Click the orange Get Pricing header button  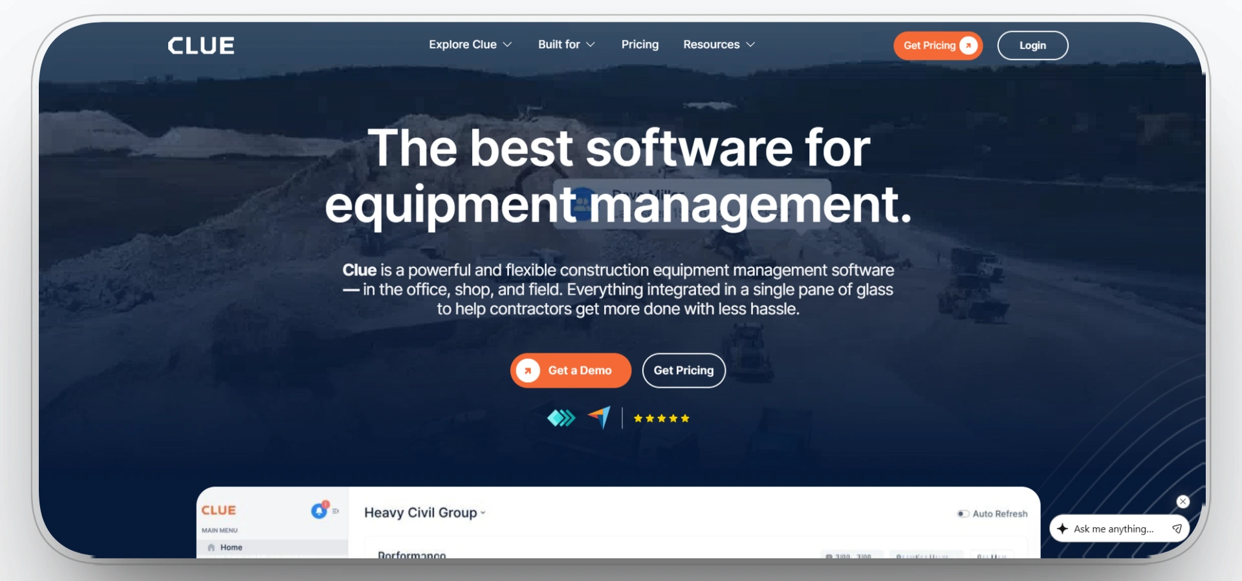[938, 45]
